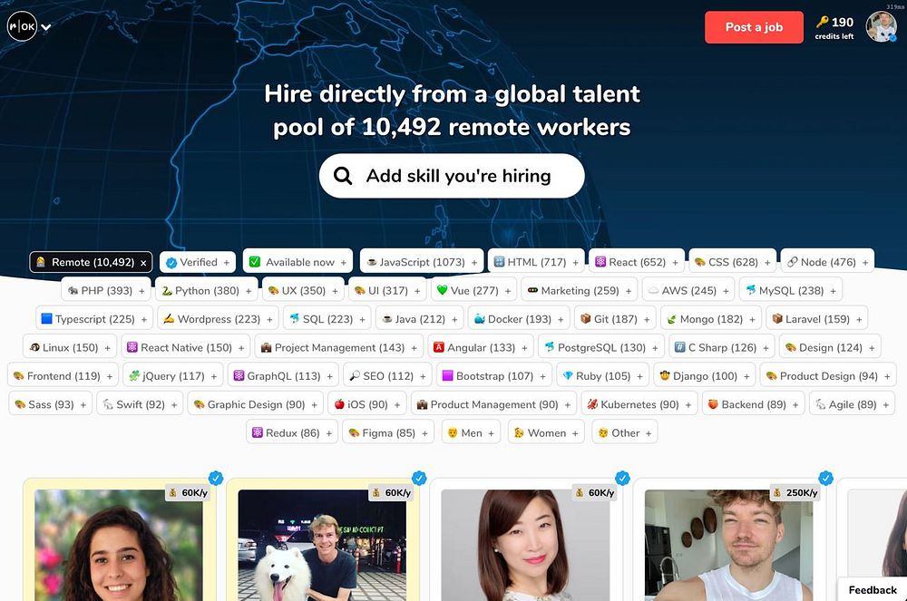This screenshot has width=907, height=601.
Task: Click the magnifying glass search icon
Action: tap(343, 176)
